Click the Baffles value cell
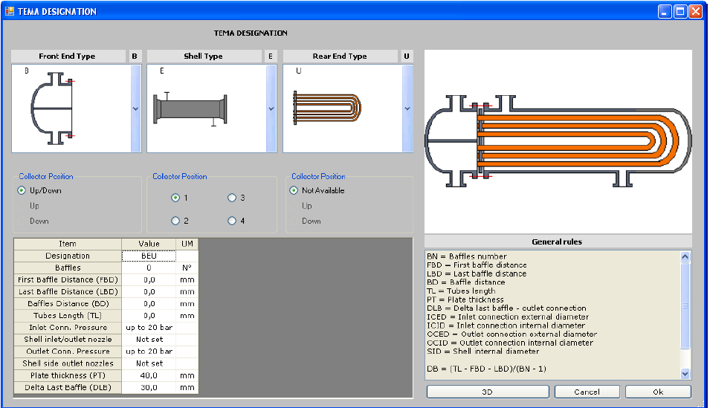Viewport: 710px width, 408px height. (149, 268)
